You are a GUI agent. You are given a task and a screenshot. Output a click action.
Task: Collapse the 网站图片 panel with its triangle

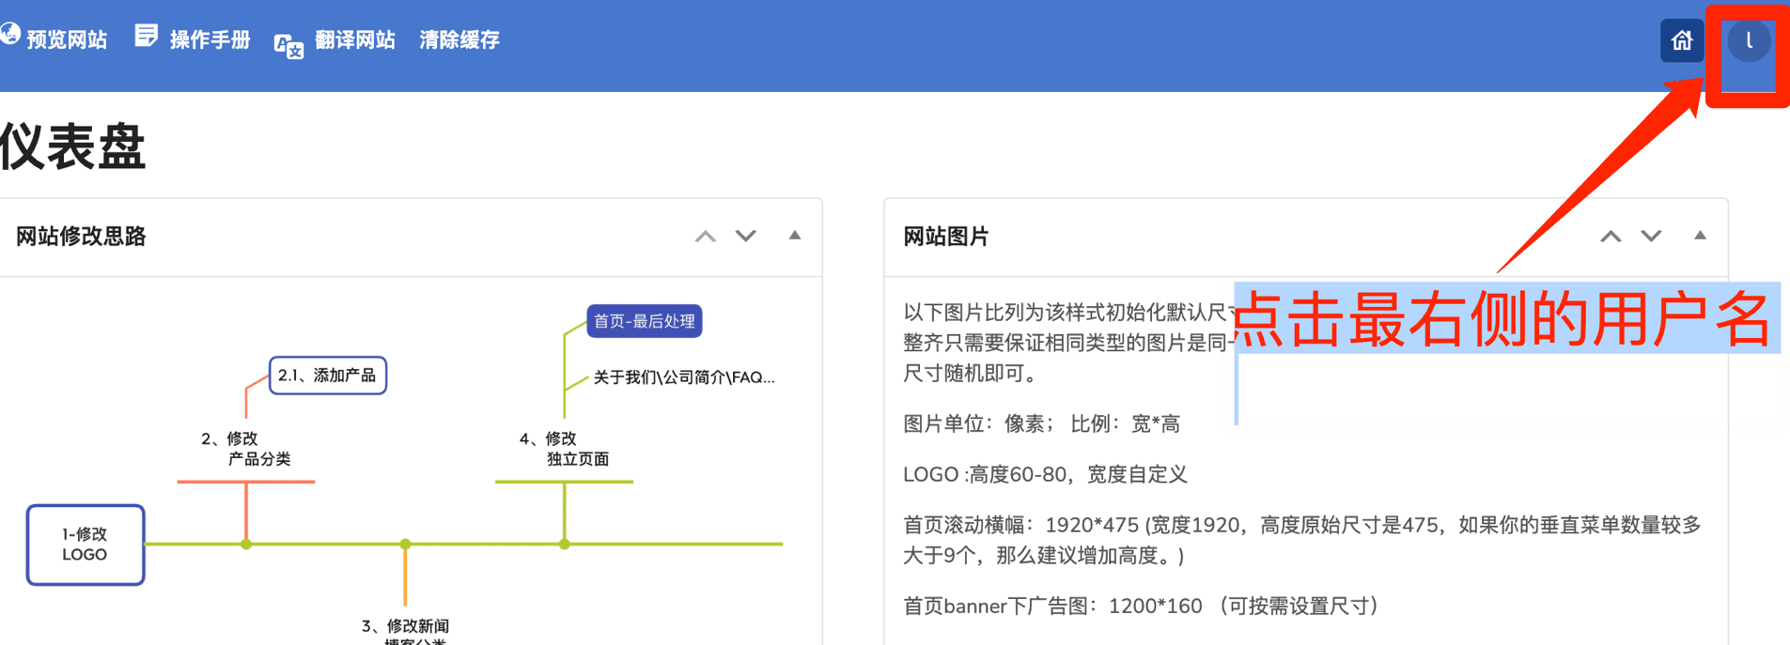point(1700,236)
